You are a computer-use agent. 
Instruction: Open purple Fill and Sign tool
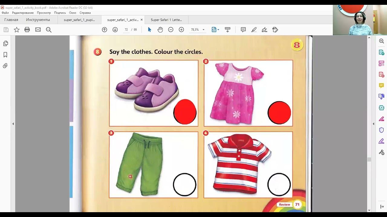tap(381, 141)
